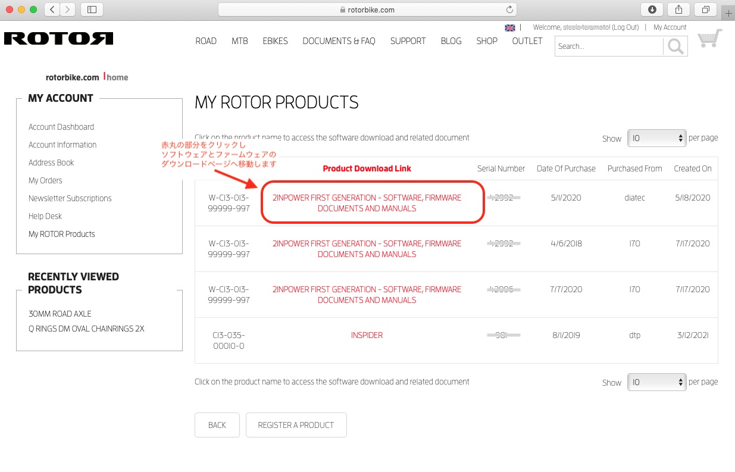Open the DOCUMENTS & FAQ menu
Image resolution: width=735 pixels, height=472 pixels.
pos(339,41)
